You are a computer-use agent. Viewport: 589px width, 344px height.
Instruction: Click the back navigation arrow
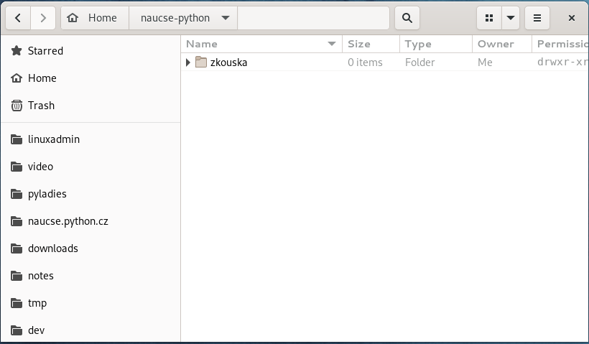pyautogui.click(x=18, y=18)
